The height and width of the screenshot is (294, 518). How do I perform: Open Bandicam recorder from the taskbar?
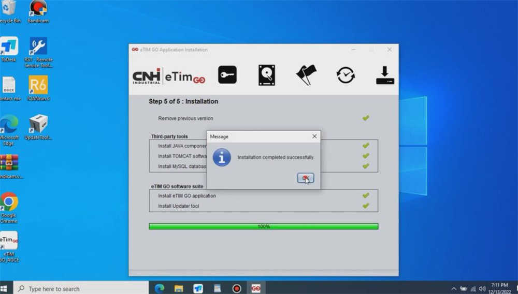coord(237,289)
